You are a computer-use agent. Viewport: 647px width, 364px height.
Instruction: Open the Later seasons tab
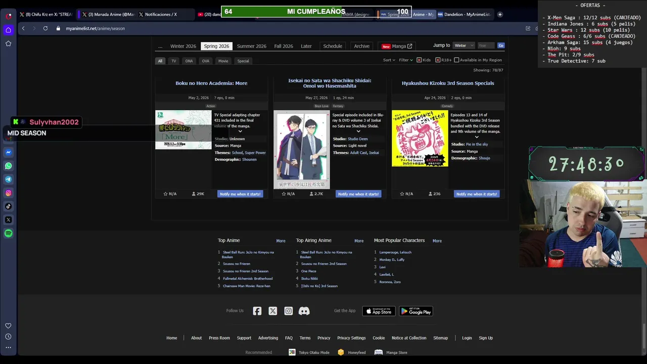click(306, 46)
